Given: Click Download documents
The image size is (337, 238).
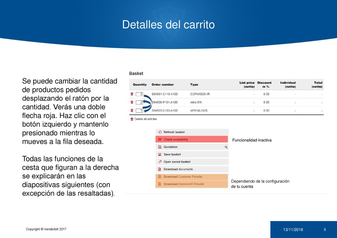Looking at the screenshot, I should click(192, 169).
